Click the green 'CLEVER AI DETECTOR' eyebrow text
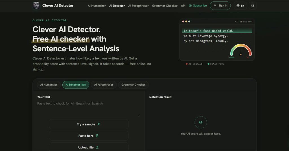Viewport: 289px width, 151px height. pyautogui.click(x=50, y=20)
